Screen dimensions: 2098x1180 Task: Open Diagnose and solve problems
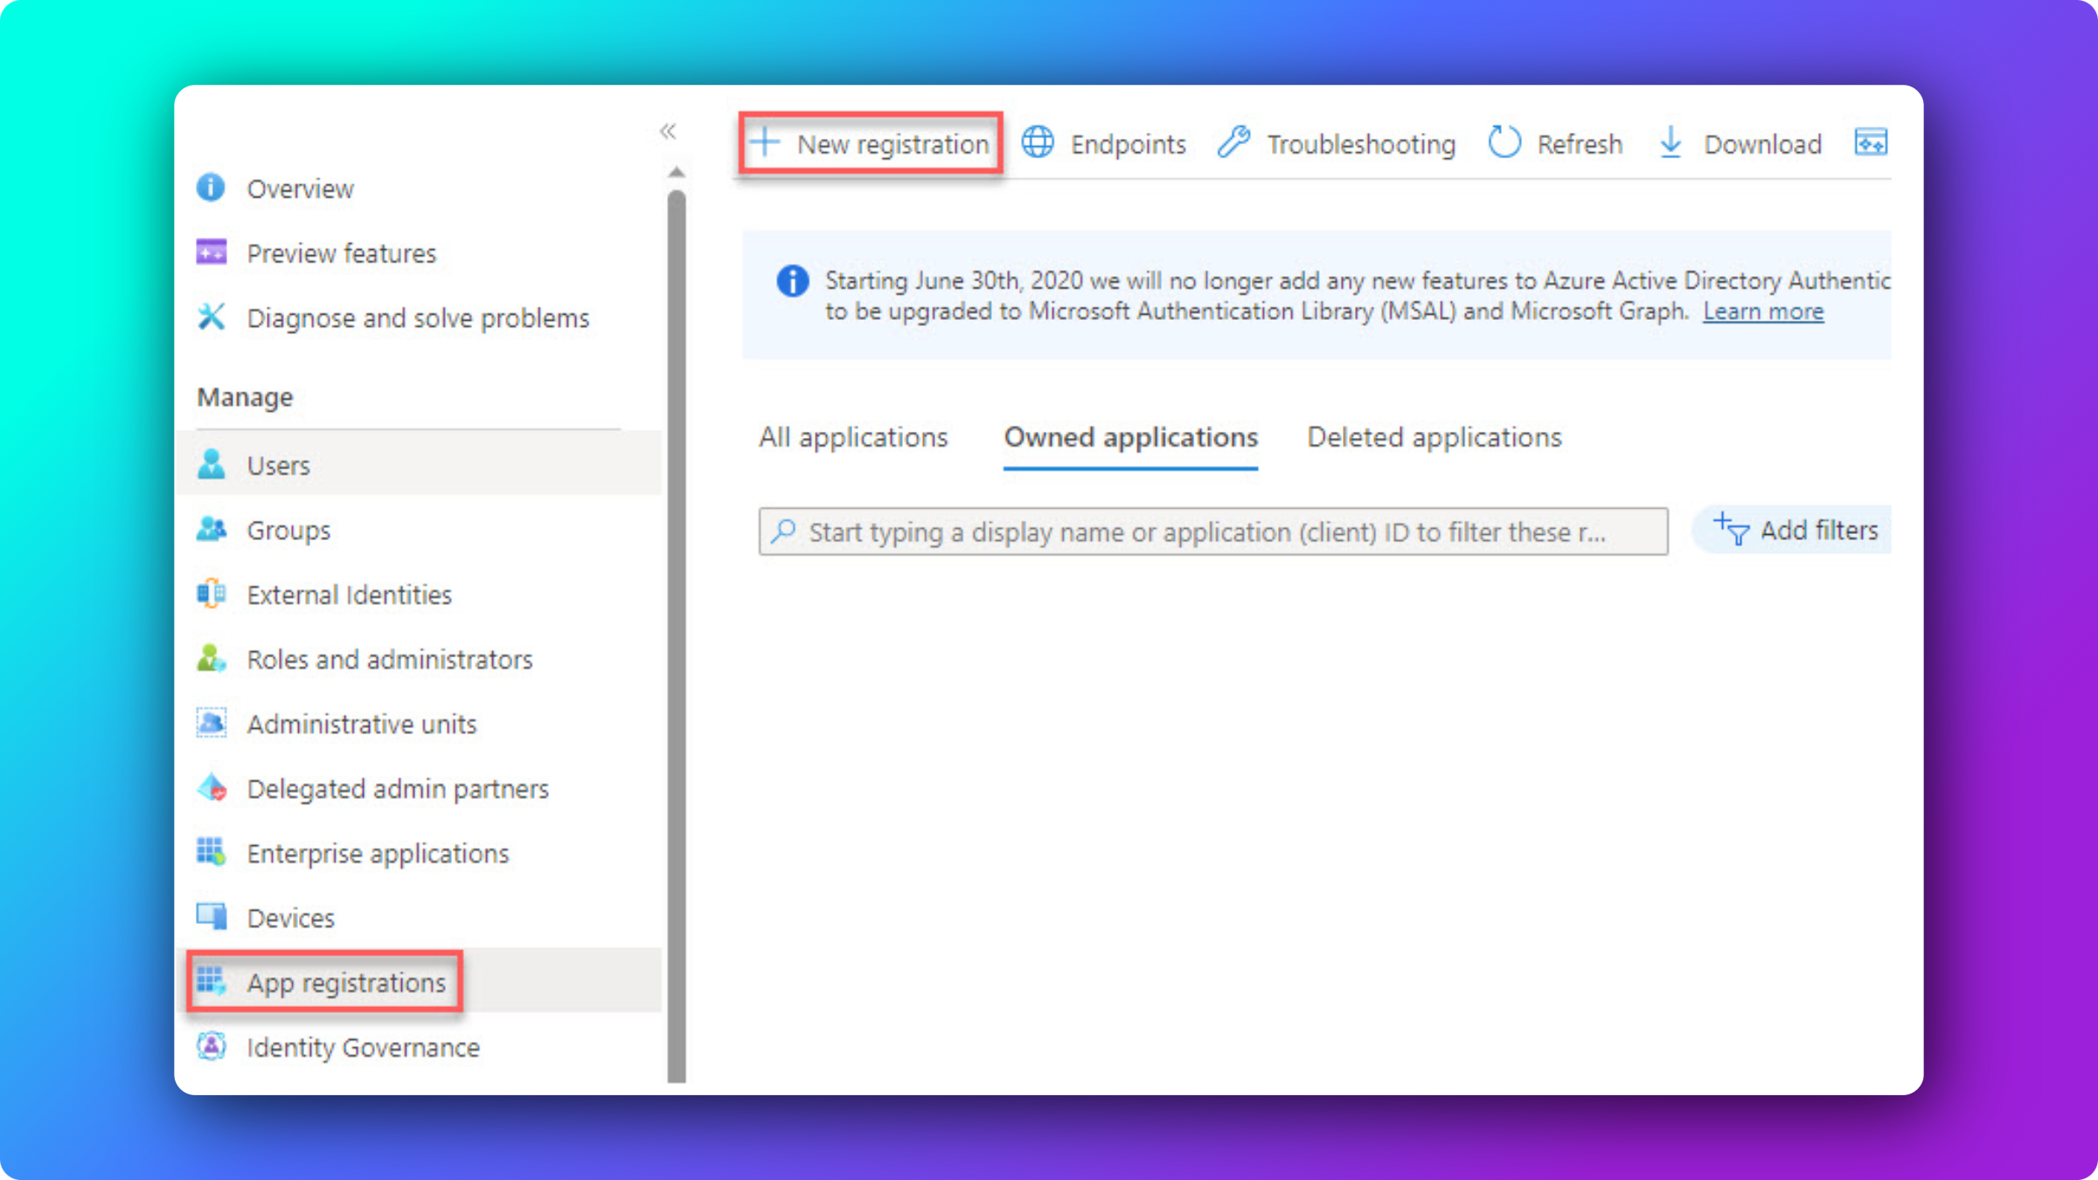point(420,317)
